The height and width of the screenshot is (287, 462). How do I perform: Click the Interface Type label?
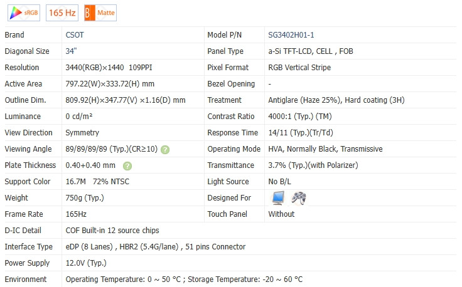click(29, 247)
